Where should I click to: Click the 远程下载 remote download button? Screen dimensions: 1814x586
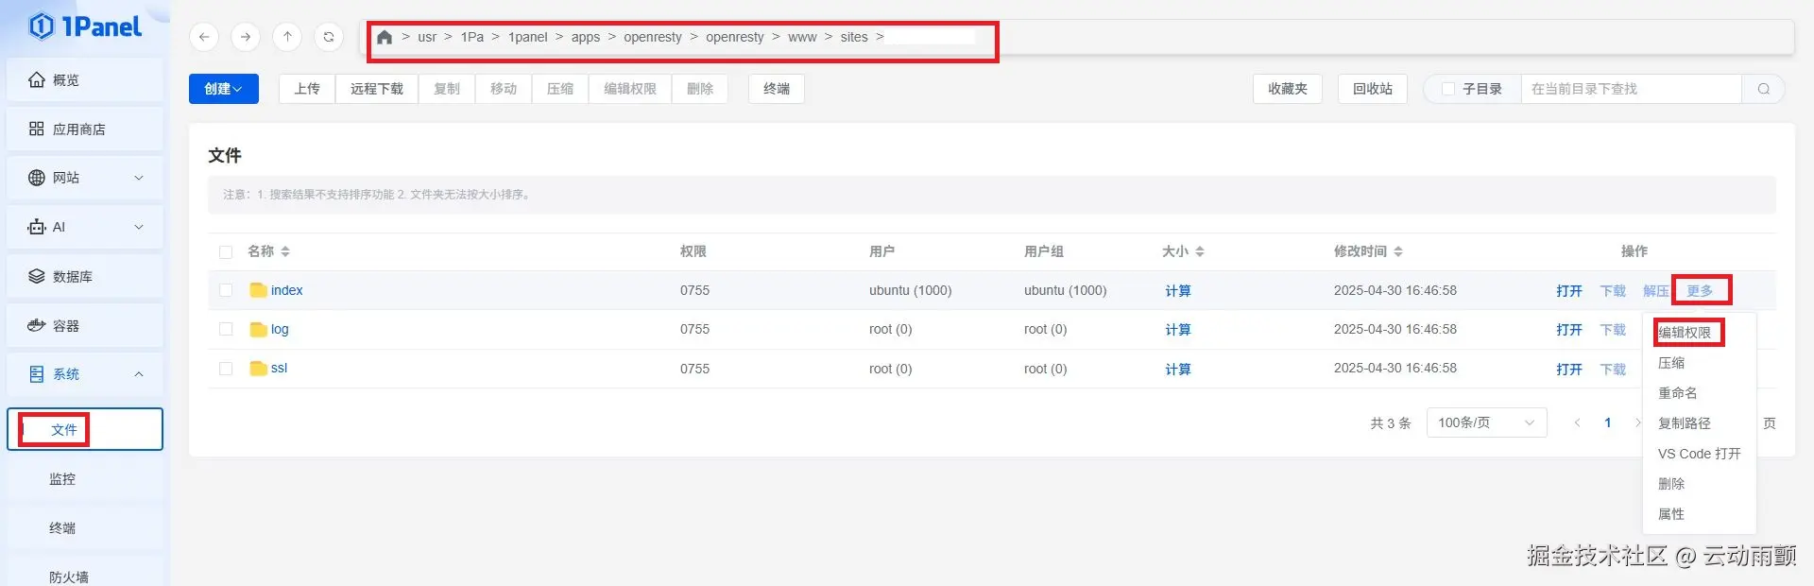(377, 89)
